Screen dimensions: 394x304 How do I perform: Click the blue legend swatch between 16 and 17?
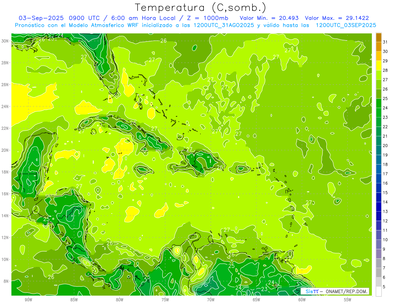click(x=379, y=178)
